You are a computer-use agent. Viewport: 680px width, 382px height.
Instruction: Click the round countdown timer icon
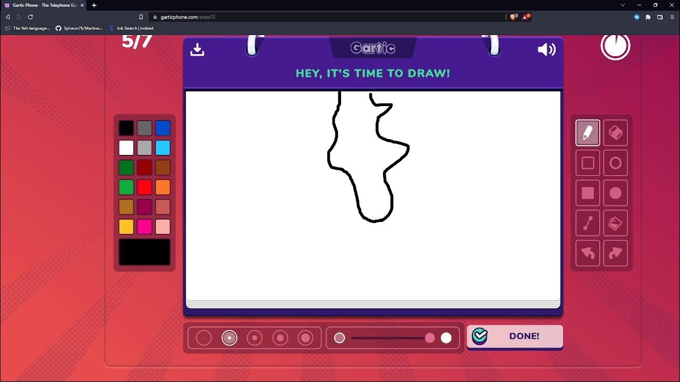tap(615, 46)
